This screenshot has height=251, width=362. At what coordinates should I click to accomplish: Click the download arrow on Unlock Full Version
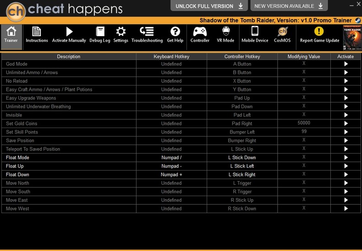tap(241, 6)
